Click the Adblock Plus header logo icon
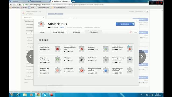 (41, 24)
